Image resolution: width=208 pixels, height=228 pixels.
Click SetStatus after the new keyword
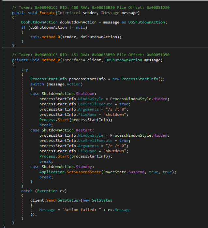point(102,200)
